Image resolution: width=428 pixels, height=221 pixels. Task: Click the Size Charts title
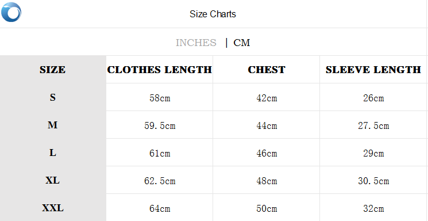coord(213,14)
